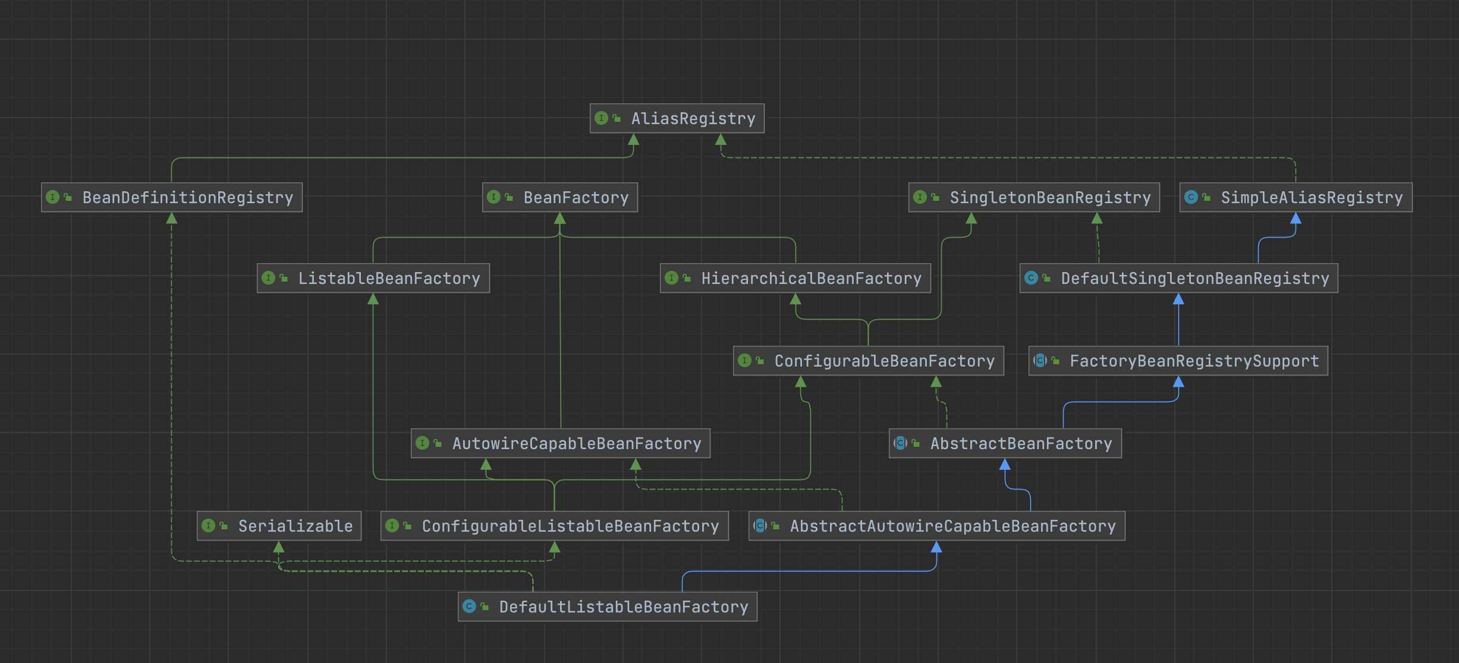This screenshot has height=663, width=1459.
Task: Click the interface icon on Serializable node
Action: [x=208, y=526]
